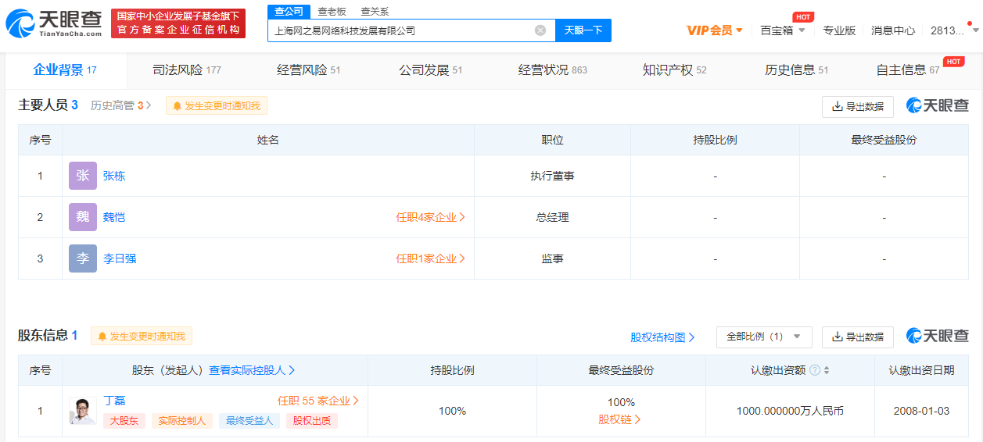This screenshot has height=442, width=983.
Task: Expand 任职 55 家企业 for 丁磊
Action: point(318,401)
